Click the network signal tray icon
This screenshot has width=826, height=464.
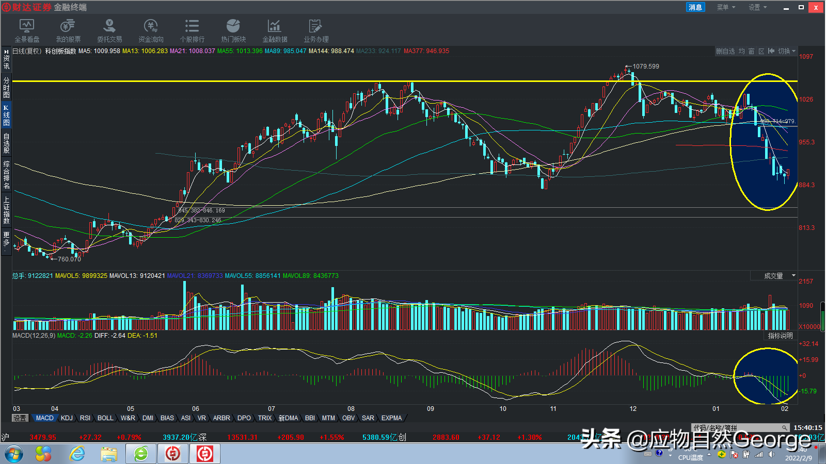(x=759, y=454)
